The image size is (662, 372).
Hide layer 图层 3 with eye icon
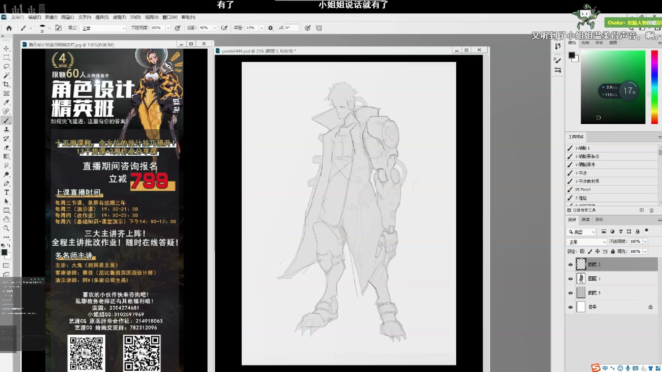coord(570,293)
